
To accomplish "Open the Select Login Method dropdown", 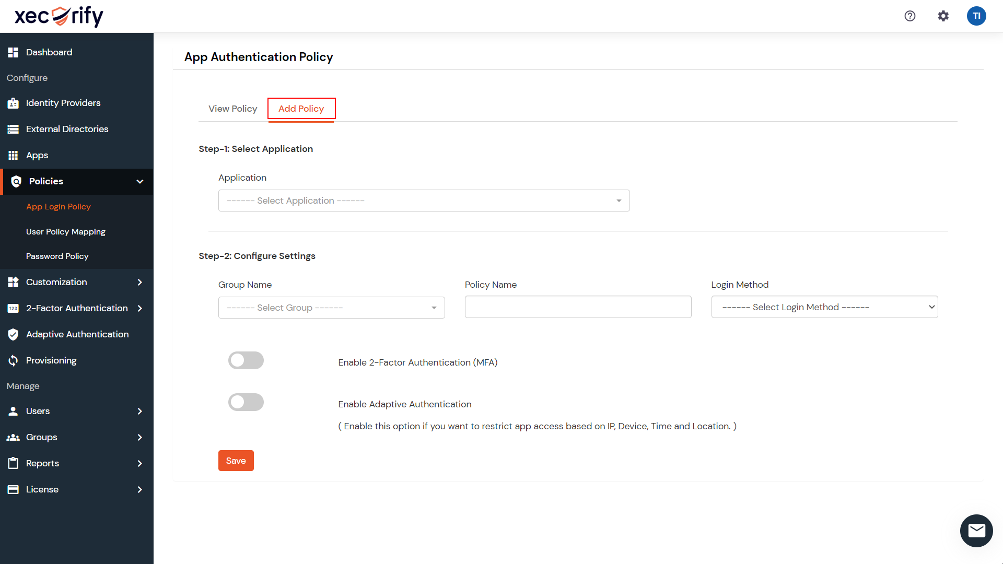I will click(824, 307).
